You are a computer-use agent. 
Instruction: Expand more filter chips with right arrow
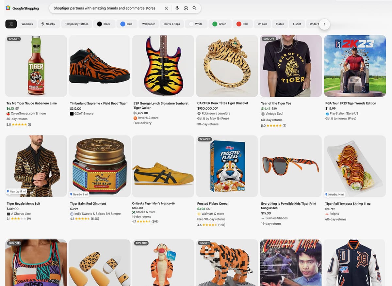(x=324, y=24)
